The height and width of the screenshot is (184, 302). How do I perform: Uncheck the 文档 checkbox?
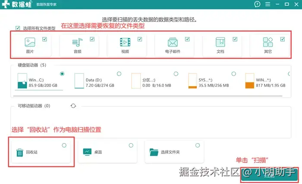click(x=235, y=39)
